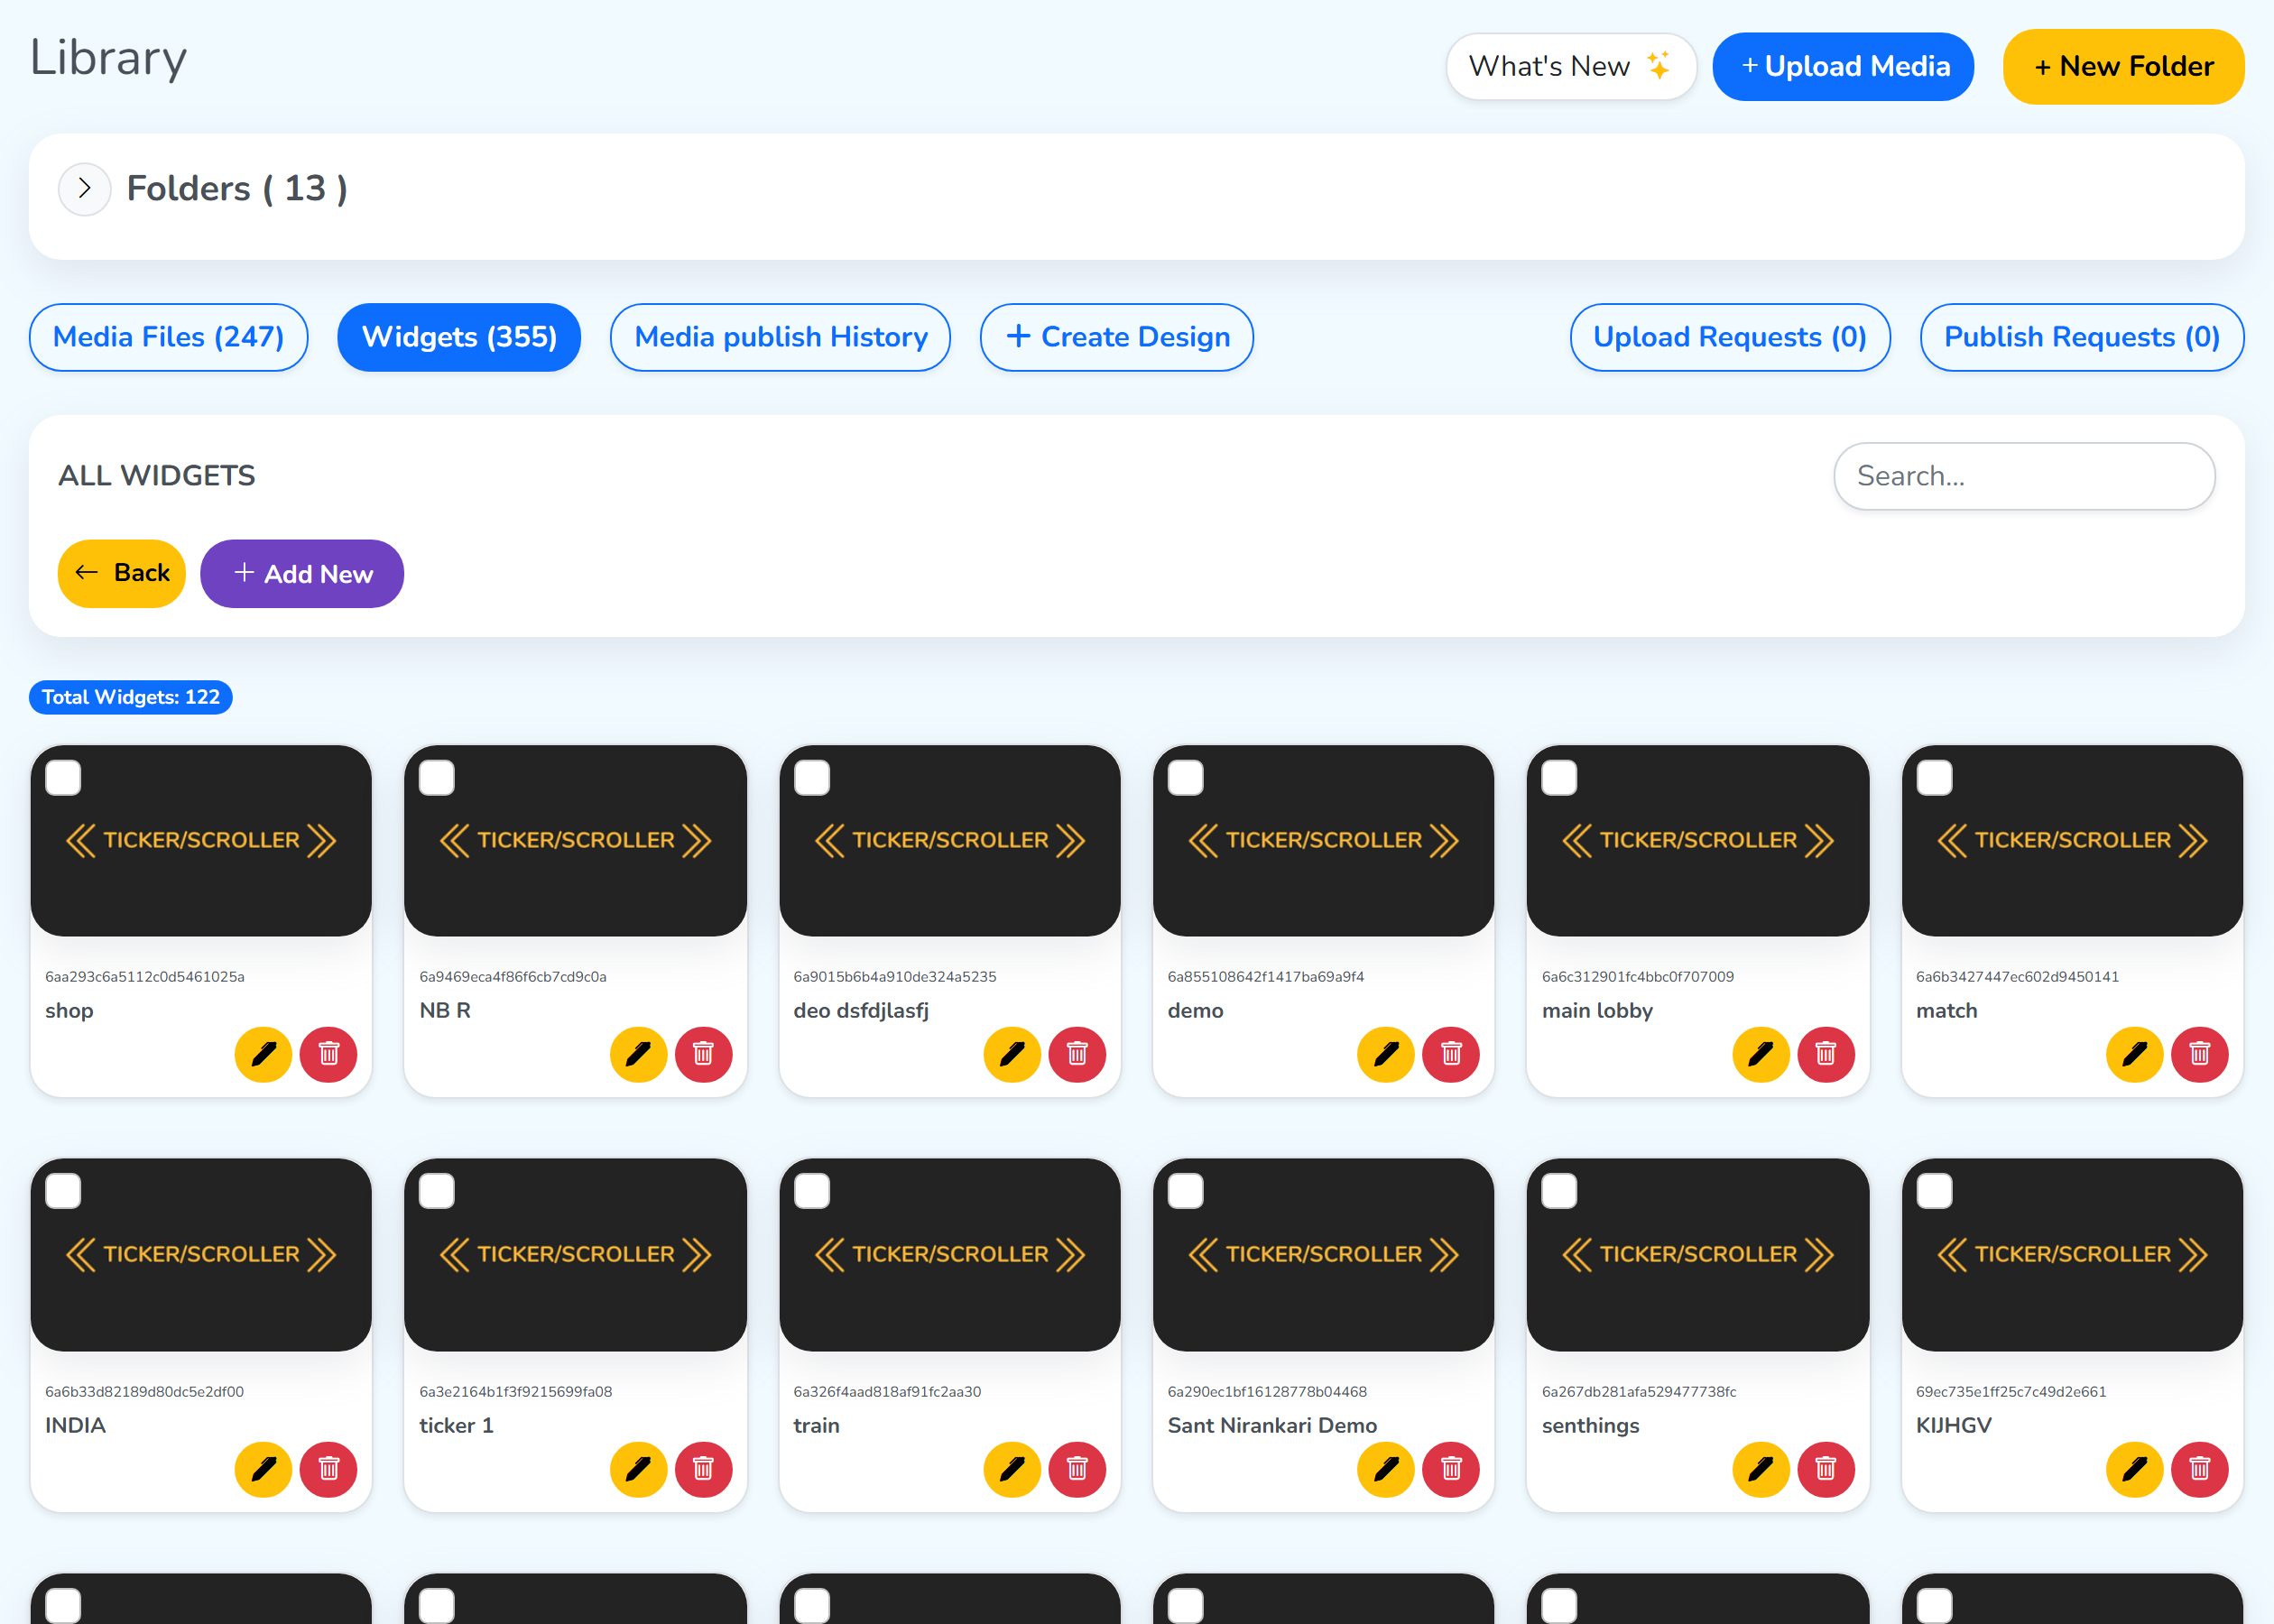The height and width of the screenshot is (1624, 2274).
Task: Click the Upload Media button
Action: click(1843, 66)
